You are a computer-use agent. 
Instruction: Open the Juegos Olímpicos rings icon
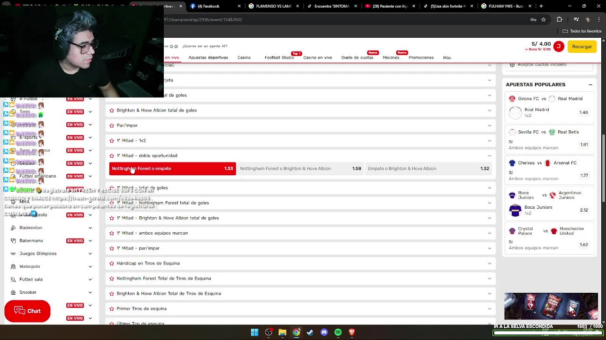tap(13, 254)
